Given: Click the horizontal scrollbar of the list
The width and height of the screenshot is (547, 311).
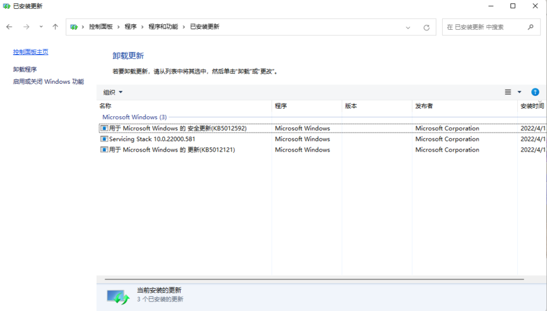Looking at the screenshot, I should 314,279.
